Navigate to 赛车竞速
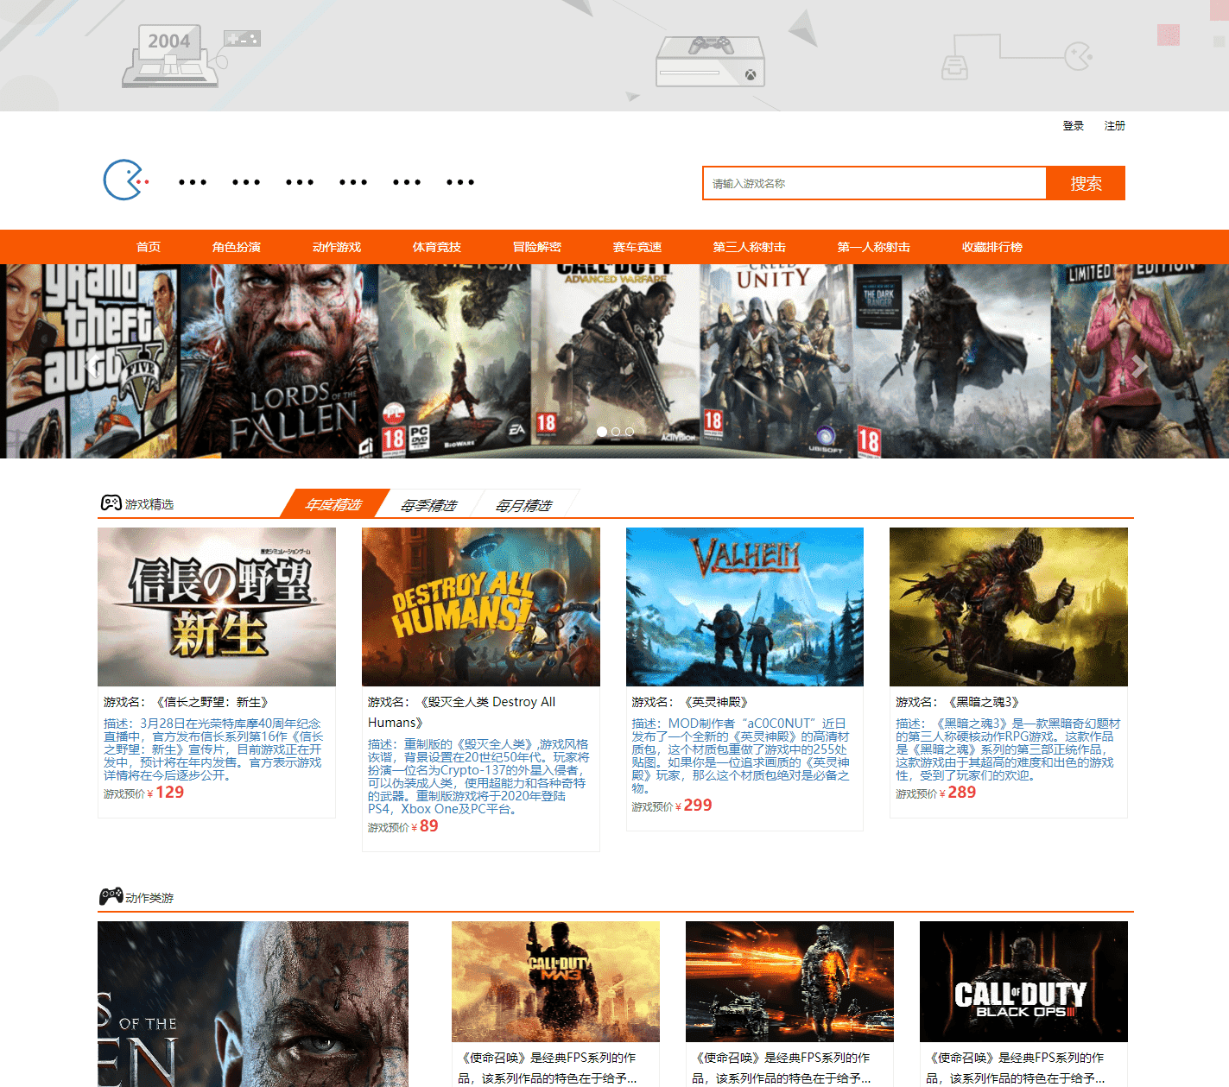Image resolution: width=1229 pixels, height=1087 pixels. (637, 247)
